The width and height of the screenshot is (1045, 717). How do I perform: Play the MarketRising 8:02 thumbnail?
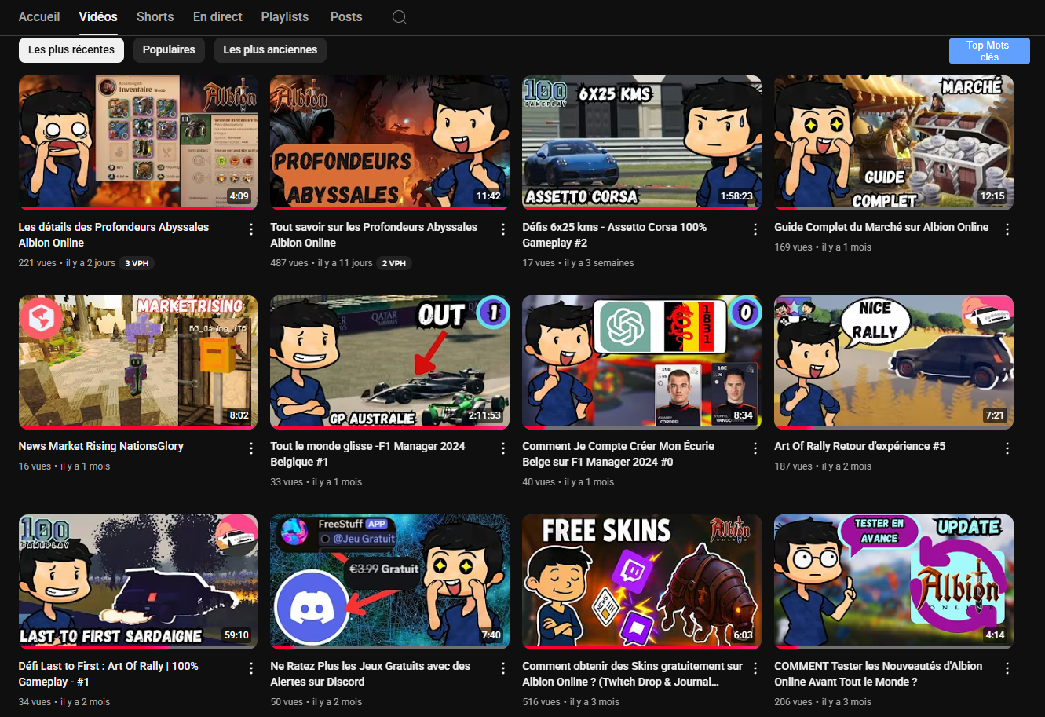(137, 362)
